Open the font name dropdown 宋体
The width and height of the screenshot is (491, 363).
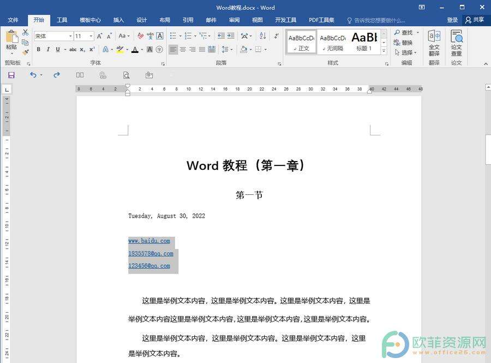[x=70, y=36]
